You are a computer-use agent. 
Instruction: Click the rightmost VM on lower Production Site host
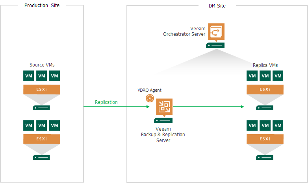54,126
